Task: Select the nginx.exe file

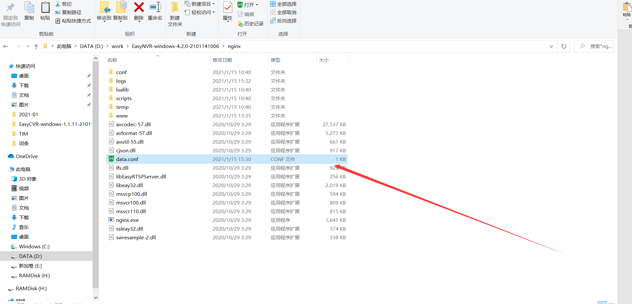Action: (x=127, y=220)
